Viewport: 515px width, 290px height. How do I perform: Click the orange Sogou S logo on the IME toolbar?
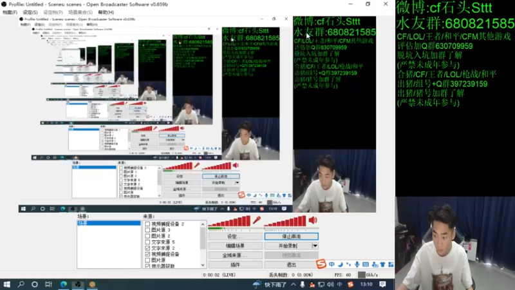tap(321, 264)
